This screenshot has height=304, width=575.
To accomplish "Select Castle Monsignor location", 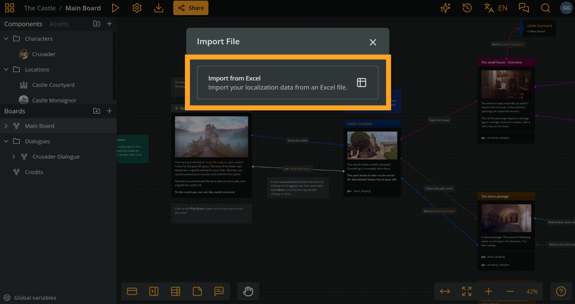I will (54, 100).
